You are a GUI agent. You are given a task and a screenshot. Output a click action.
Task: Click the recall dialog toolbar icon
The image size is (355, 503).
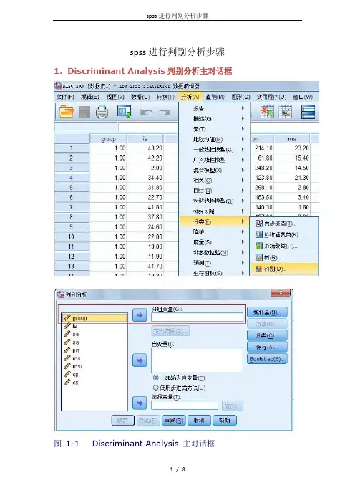click(125, 112)
